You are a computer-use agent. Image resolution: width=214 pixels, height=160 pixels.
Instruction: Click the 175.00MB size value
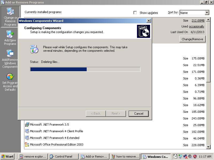(x=198, y=58)
